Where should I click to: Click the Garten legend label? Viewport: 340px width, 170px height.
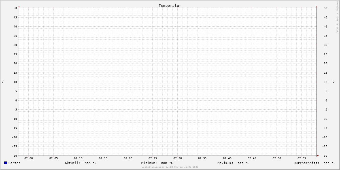click(14, 163)
